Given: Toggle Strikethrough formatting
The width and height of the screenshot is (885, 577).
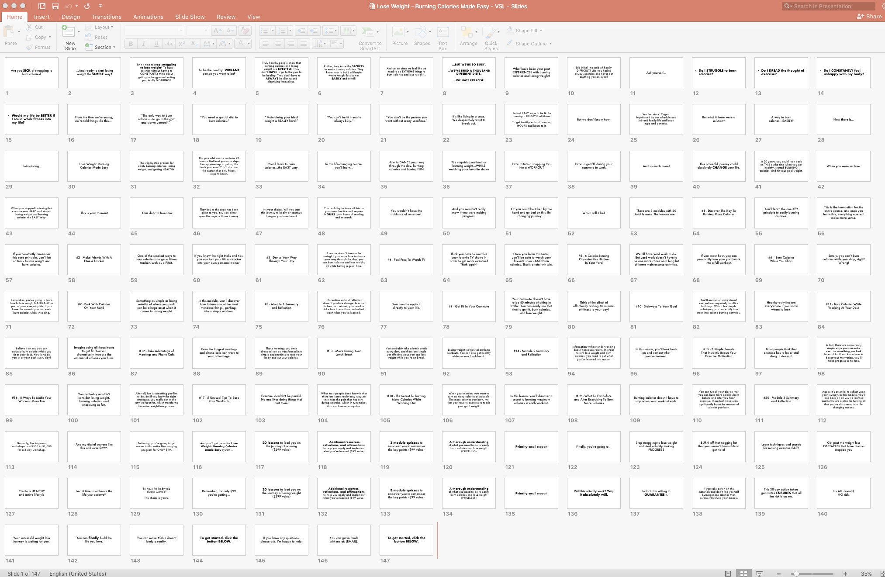Looking at the screenshot, I should (x=169, y=44).
